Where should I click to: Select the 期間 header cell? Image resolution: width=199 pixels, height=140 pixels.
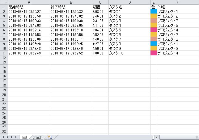pyautogui.click(x=100, y=7)
